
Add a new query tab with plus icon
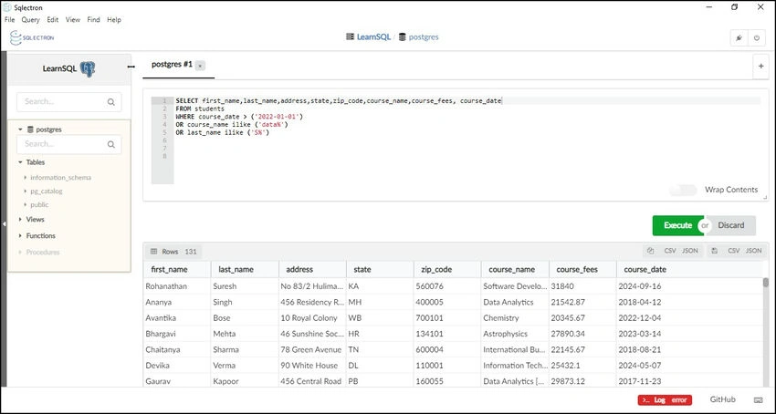pos(761,67)
